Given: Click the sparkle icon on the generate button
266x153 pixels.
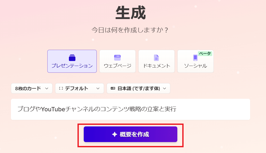Looking at the screenshot, I should (115, 134).
